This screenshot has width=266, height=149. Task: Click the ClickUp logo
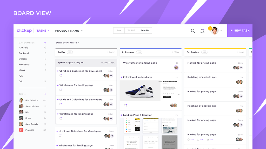click(24, 31)
